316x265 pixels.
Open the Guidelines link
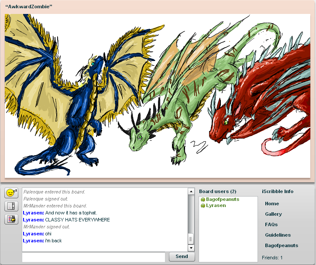pos(278,235)
